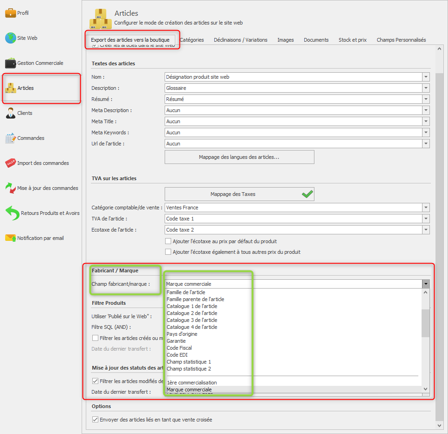Choose Champ statistique 2 option
Image resolution: width=448 pixels, height=434 pixels.
(294, 369)
